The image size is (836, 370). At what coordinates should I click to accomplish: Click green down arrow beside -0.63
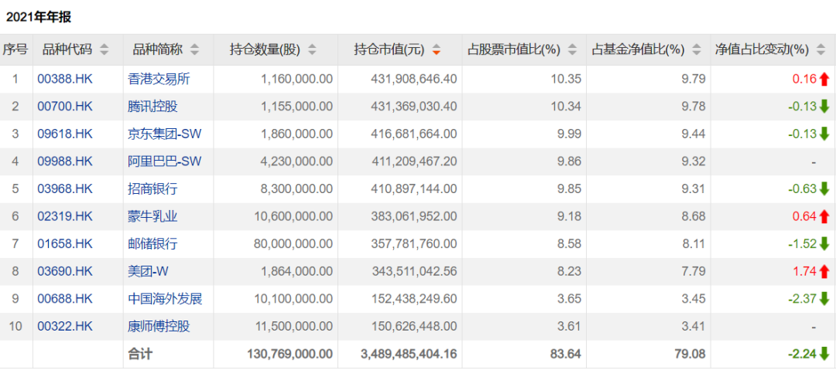click(x=824, y=189)
